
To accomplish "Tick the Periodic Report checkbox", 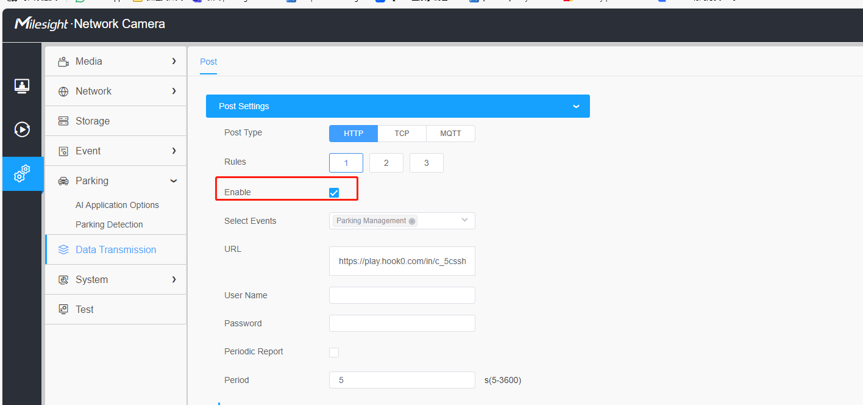I will [x=334, y=352].
